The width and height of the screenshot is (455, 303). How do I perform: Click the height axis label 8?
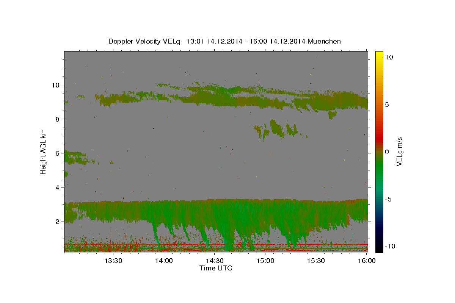click(x=58, y=119)
